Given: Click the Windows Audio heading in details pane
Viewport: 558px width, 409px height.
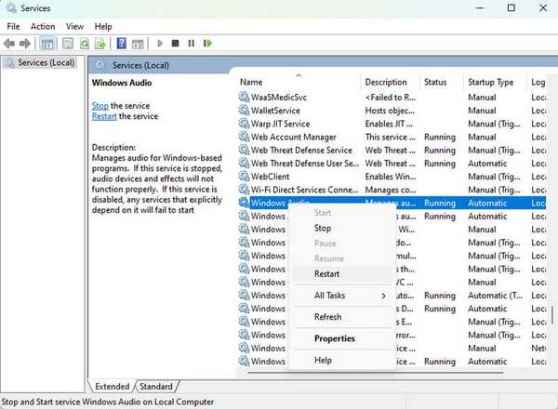Looking at the screenshot, I should pos(122,83).
